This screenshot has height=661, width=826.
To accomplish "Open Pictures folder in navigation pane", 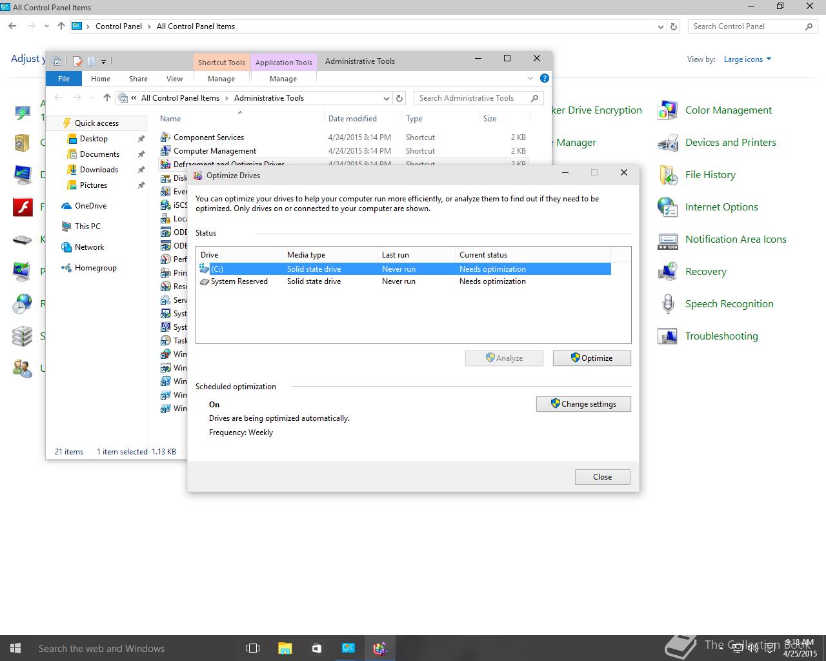I will coord(94,185).
